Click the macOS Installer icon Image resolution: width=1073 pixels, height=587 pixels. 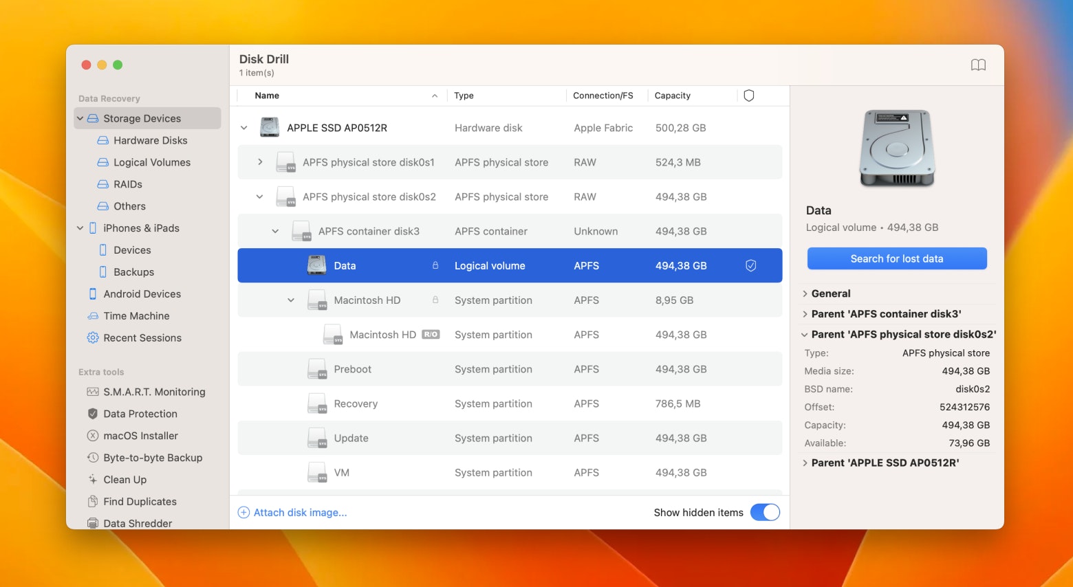(x=93, y=436)
